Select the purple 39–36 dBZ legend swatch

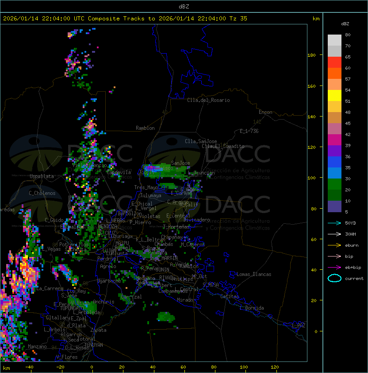(x=334, y=151)
